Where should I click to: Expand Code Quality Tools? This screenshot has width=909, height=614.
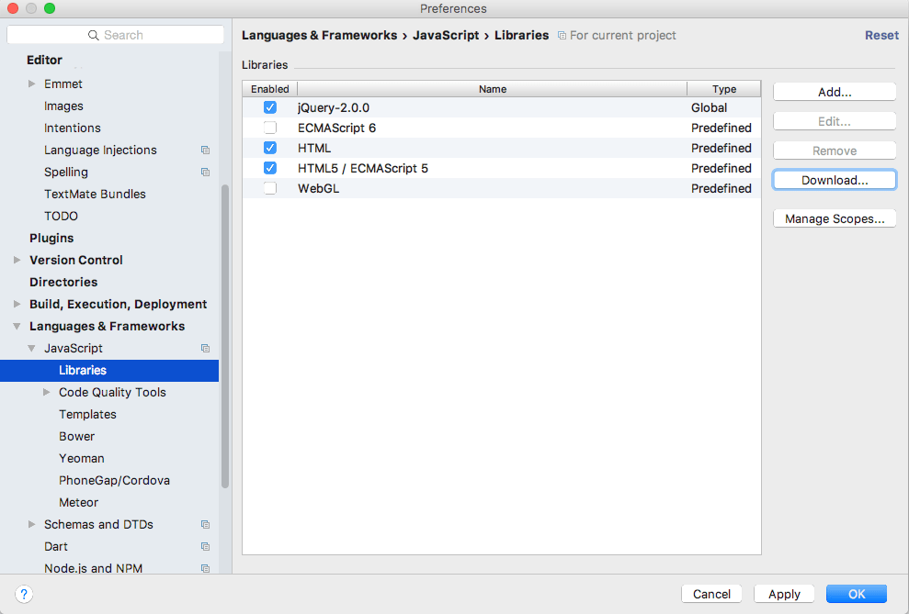[48, 392]
